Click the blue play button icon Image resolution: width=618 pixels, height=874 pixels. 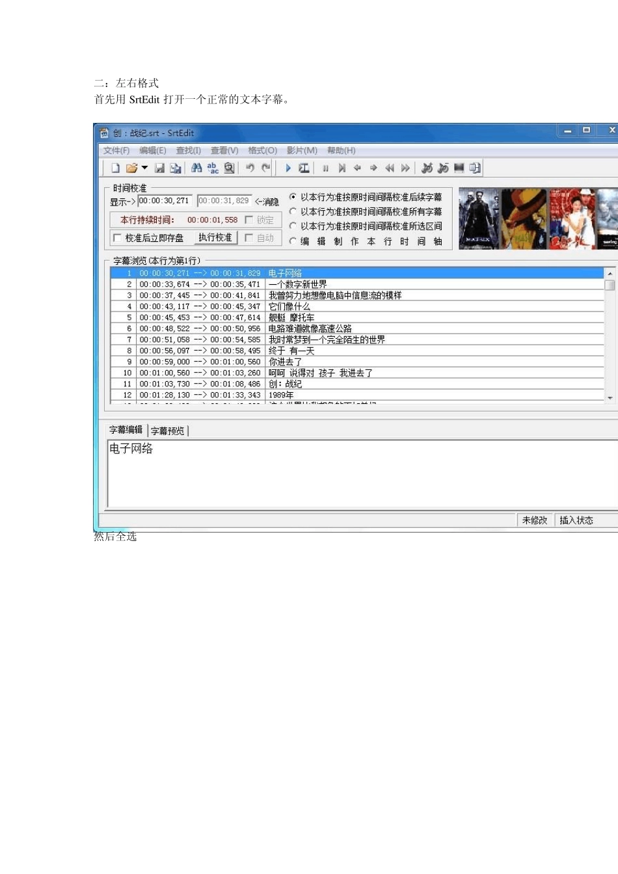click(x=288, y=168)
